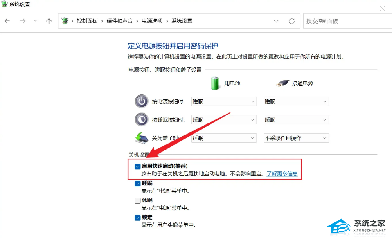Click the laptop lid icon beside 关闭盖子时
The image size is (392, 238).
[x=141, y=138]
